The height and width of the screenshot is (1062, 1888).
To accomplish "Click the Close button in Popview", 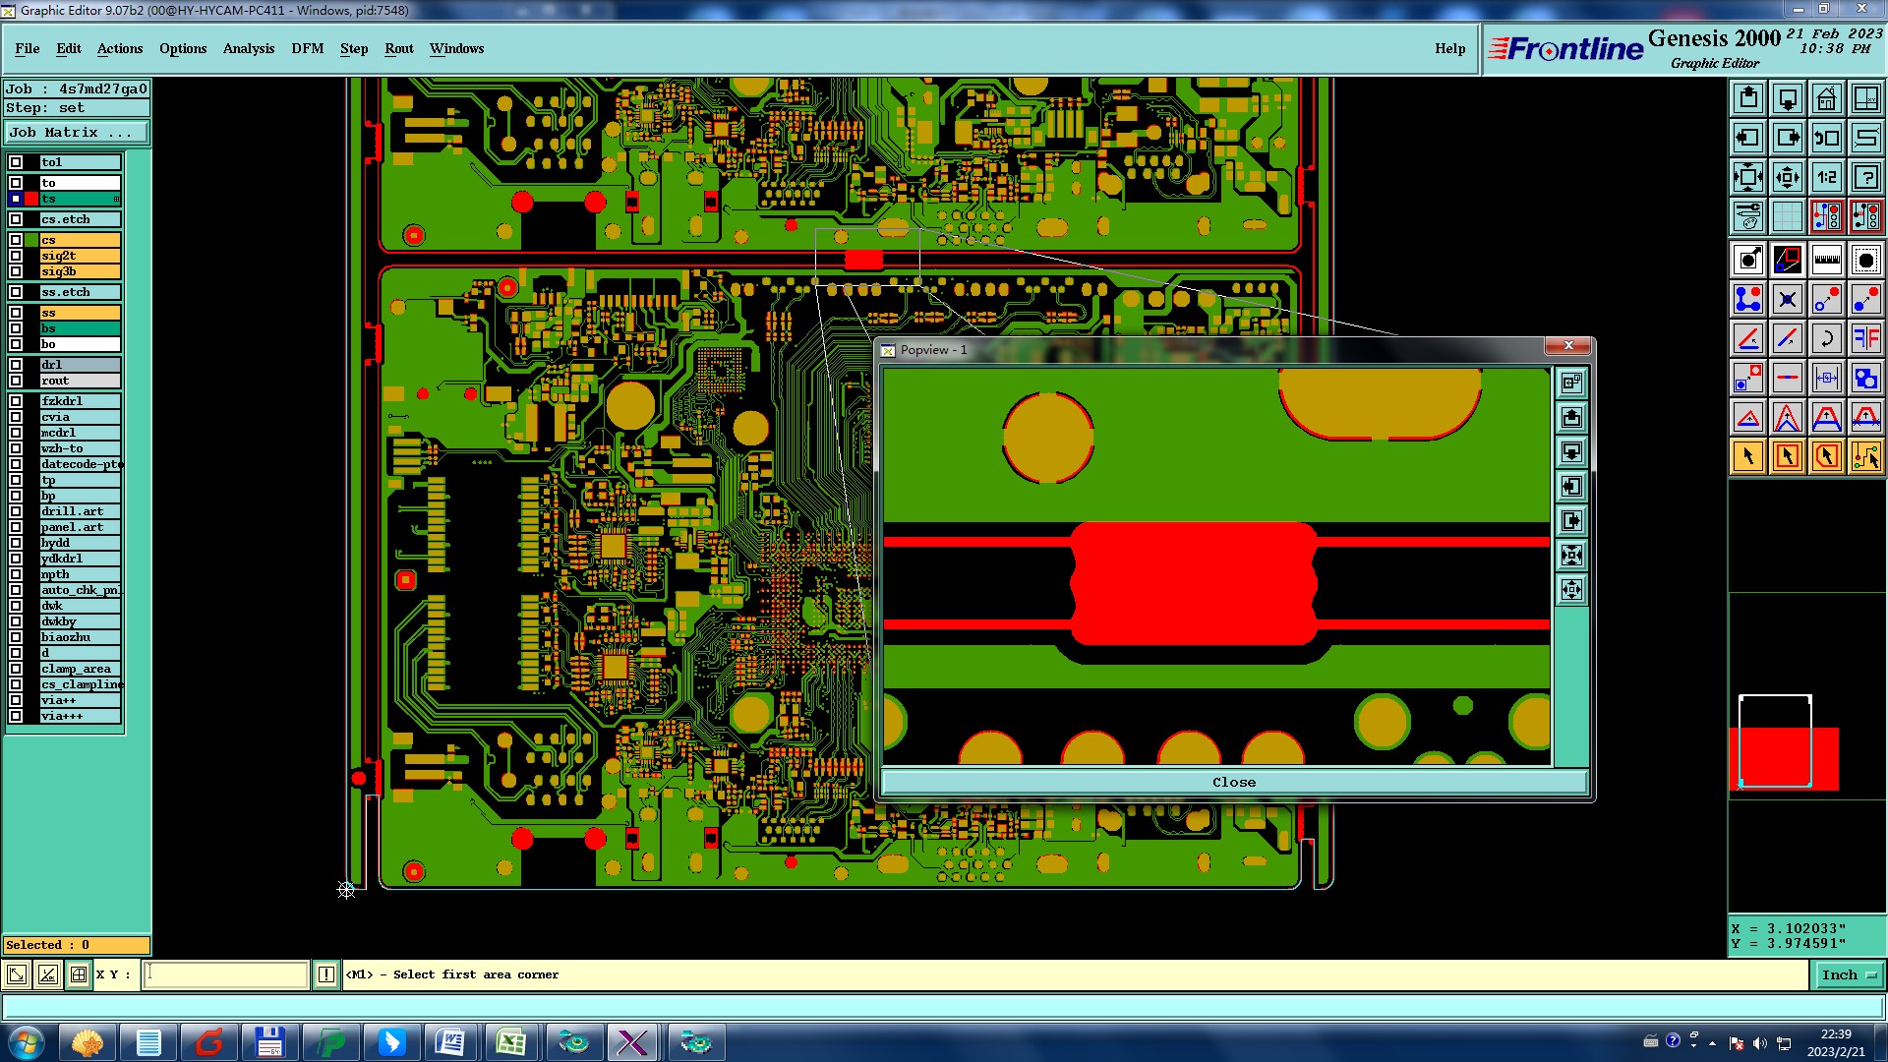I will tap(1233, 782).
